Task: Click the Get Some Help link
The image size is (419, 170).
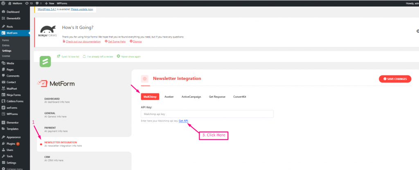Action: pyautogui.click(x=117, y=42)
